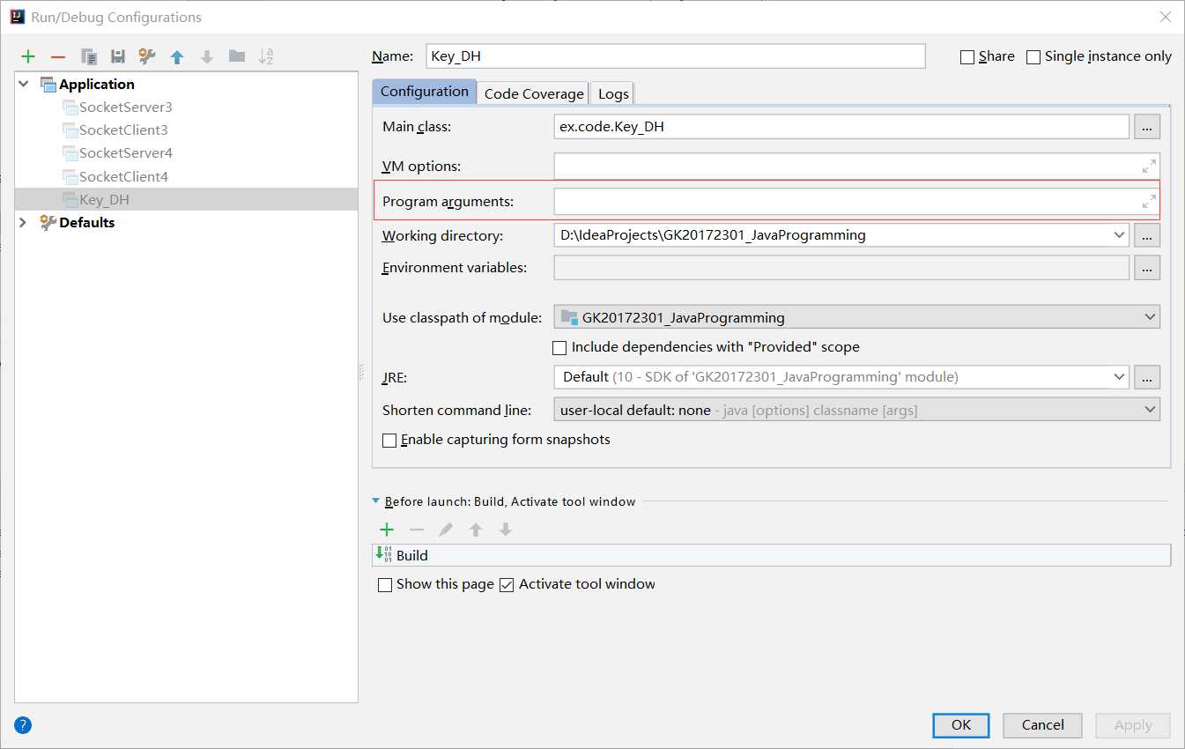Move configuration up in the list

[177, 56]
